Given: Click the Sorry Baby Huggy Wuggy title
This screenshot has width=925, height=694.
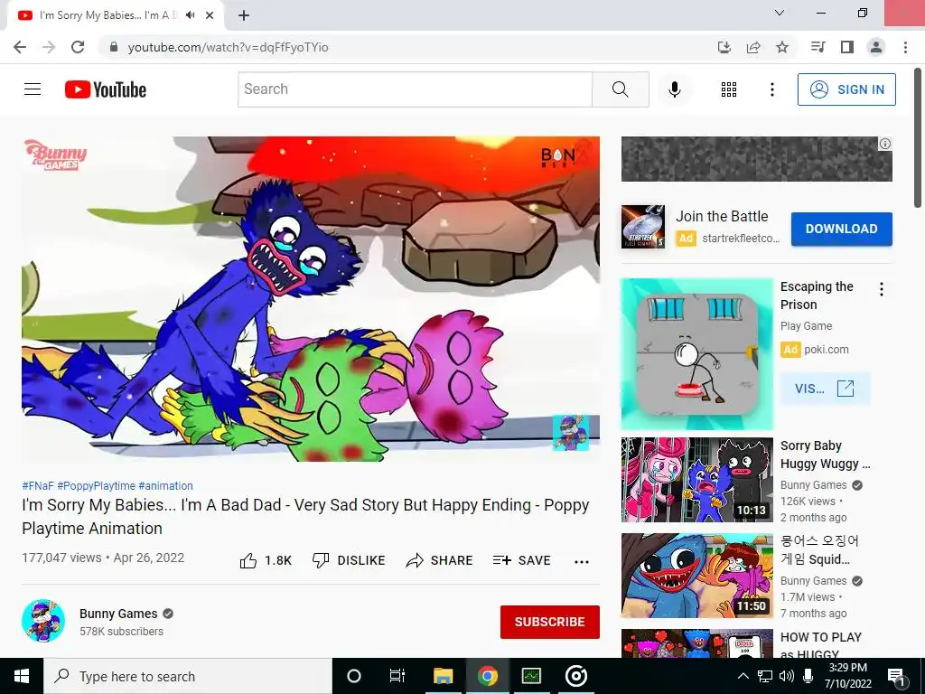Looking at the screenshot, I should (x=825, y=455).
